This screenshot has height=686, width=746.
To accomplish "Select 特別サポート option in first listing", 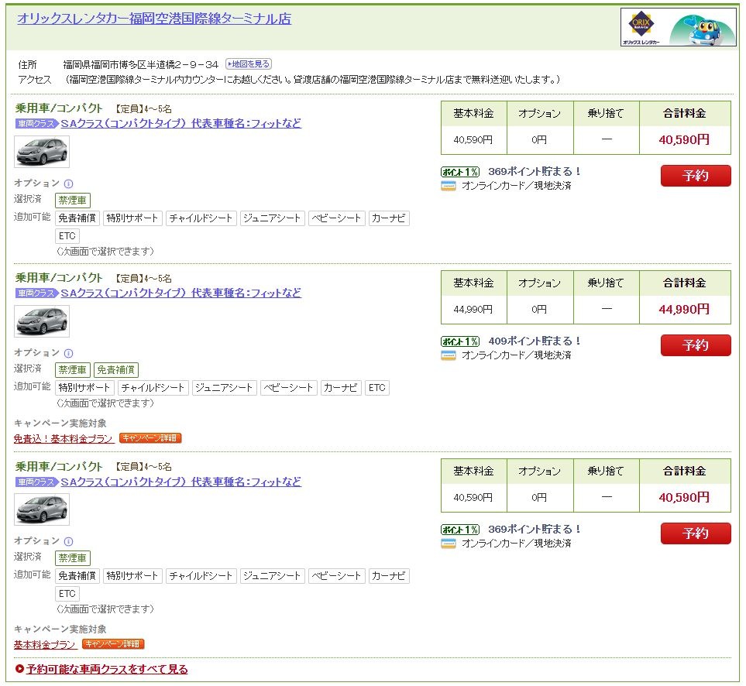I will [x=132, y=218].
